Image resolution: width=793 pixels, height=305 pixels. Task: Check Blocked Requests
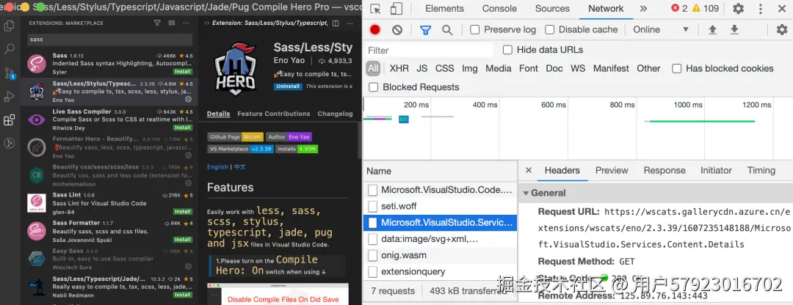click(x=373, y=87)
